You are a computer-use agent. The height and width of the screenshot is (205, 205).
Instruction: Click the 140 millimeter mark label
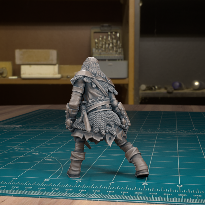(x=55, y=189)
